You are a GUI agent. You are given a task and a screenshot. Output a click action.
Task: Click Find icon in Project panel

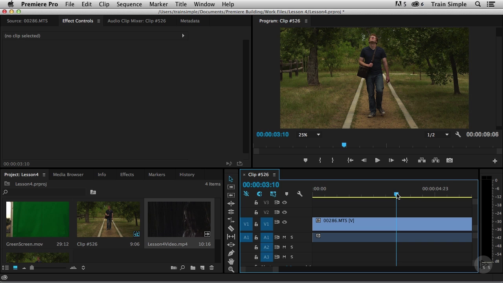tap(182, 268)
